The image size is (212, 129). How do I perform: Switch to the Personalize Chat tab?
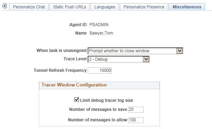click(x=29, y=7)
